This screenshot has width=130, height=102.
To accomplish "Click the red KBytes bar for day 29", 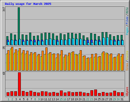I will point(115,93).
